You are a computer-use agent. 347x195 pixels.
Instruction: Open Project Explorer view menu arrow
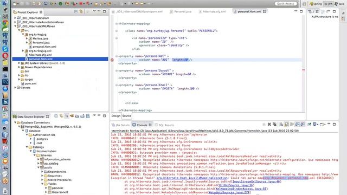click(94, 11)
